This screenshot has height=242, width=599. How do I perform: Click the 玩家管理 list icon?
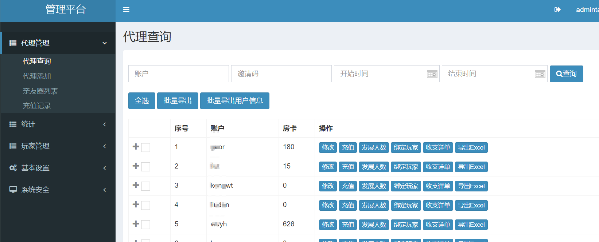pyautogui.click(x=13, y=146)
